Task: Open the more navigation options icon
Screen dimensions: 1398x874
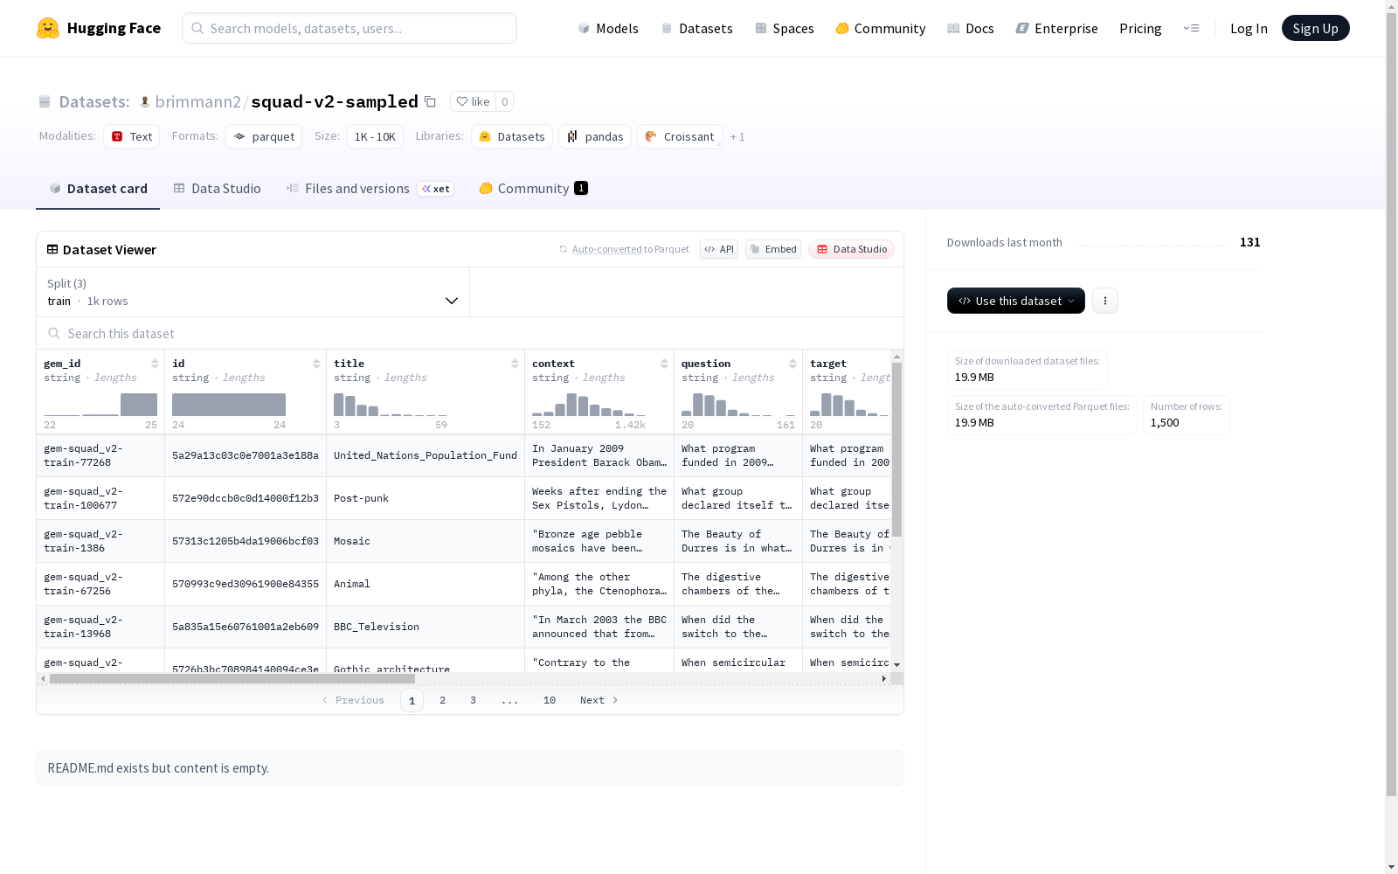Action: (1191, 28)
